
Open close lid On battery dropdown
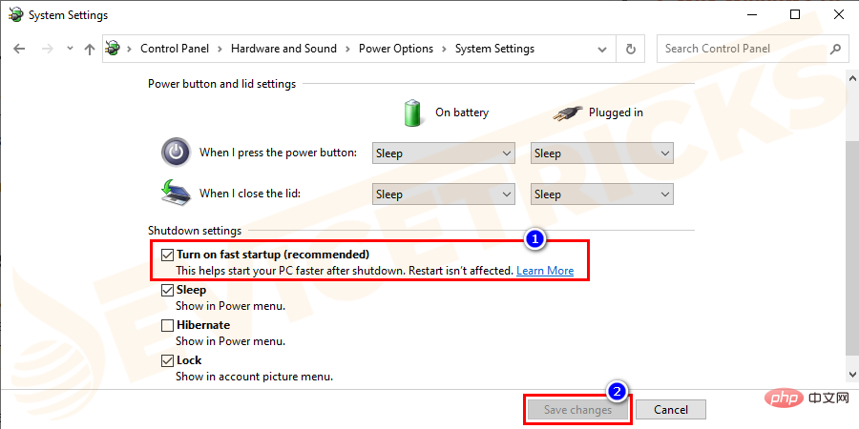point(443,194)
